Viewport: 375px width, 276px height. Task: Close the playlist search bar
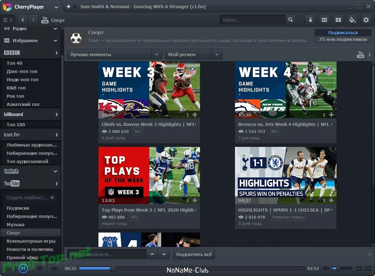click(370, 254)
